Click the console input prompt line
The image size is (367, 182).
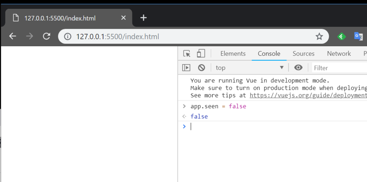(x=278, y=127)
